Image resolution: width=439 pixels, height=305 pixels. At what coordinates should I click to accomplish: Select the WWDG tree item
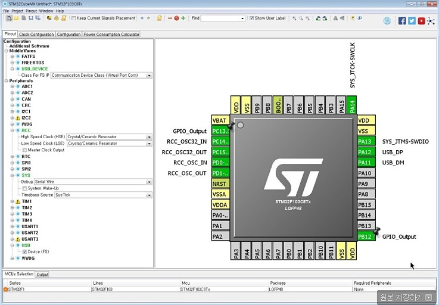click(28, 258)
